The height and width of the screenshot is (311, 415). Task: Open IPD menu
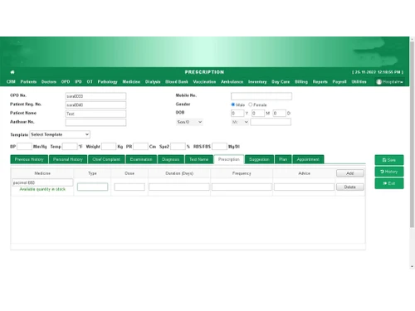tap(78, 82)
